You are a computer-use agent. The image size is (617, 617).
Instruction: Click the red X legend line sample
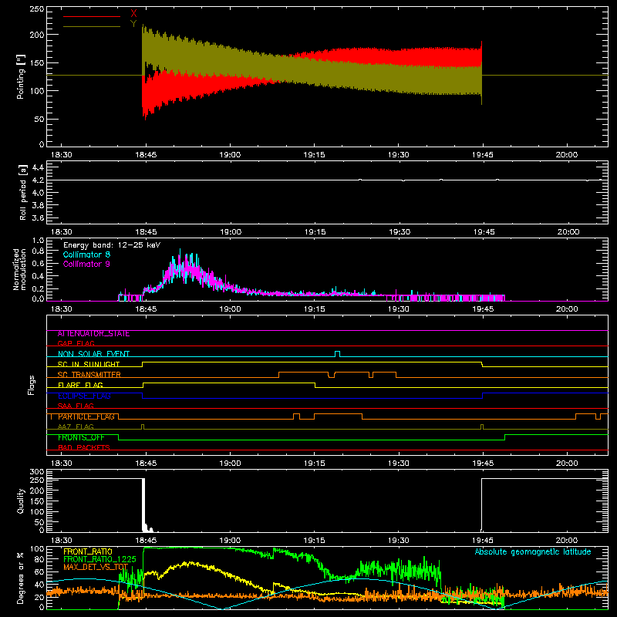pyautogui.click(x=92, y=16)
